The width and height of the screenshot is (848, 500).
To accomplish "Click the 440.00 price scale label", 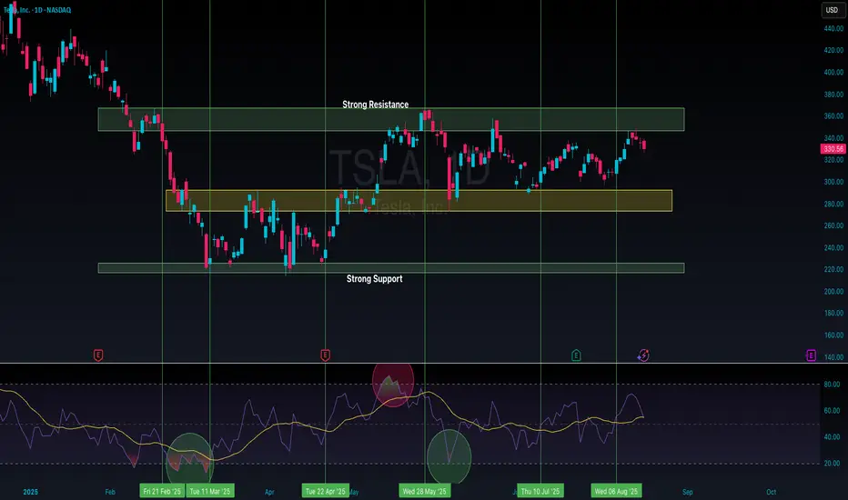I will (x=833, y=28).
